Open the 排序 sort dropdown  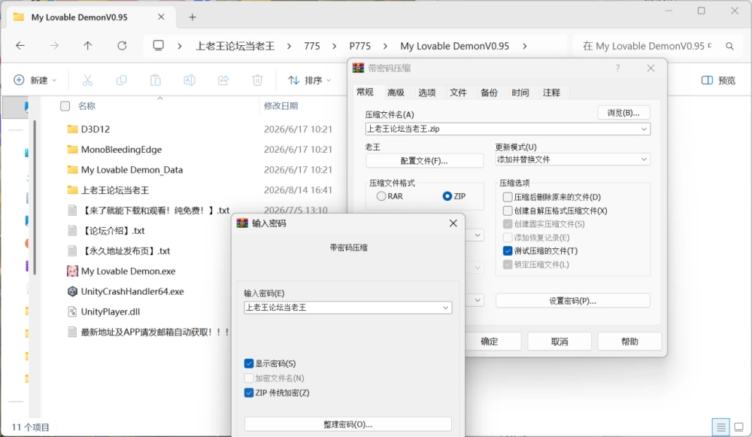[309, 80]
